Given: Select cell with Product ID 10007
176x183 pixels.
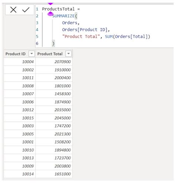Looking at the screenshot, I should tap(20, 94).
